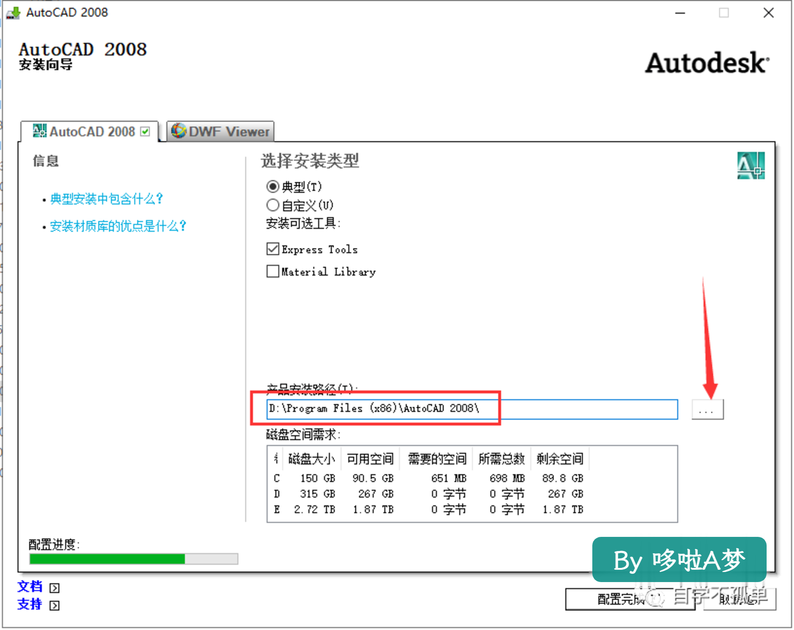The image size is (794, 630).
Task: Toggle the checkbox on the AutoCAD 2008 tab
Action: point(145,132)
